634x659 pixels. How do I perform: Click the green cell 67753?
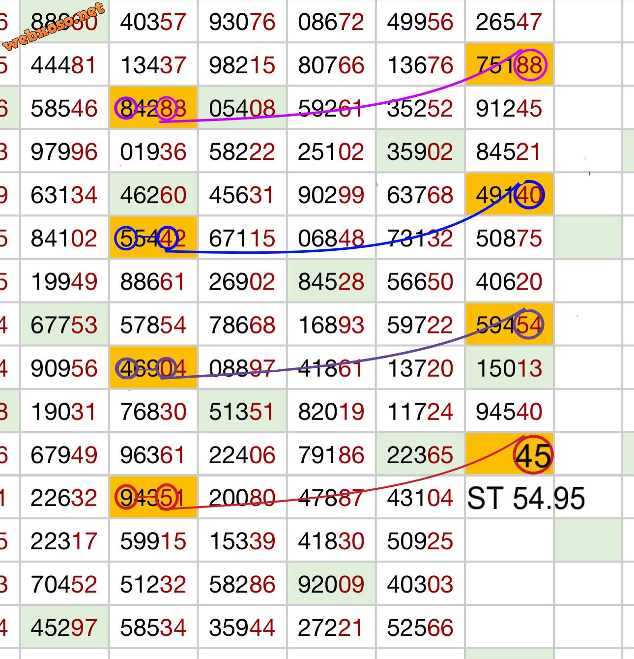(64, 324)
